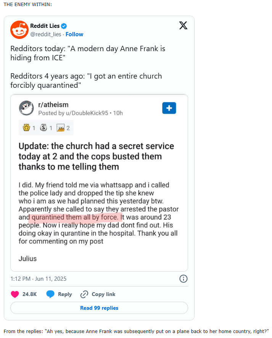272x338 pixels.
Task: Open the tweet info icon
Action: tap(183, 278)
